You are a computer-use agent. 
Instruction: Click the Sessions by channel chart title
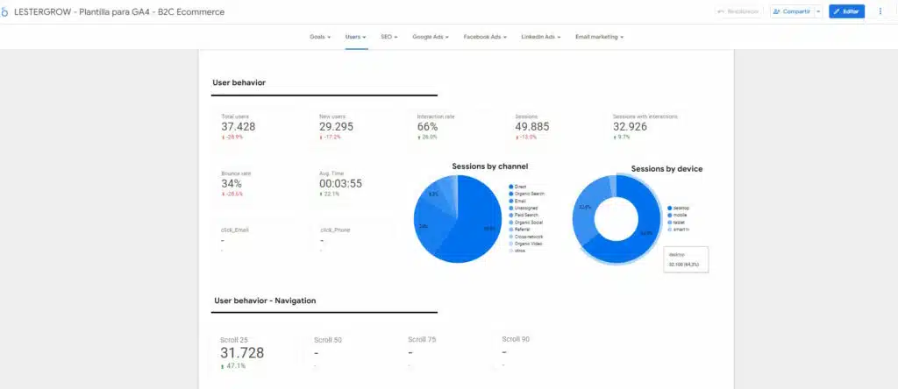pos(489,166)
